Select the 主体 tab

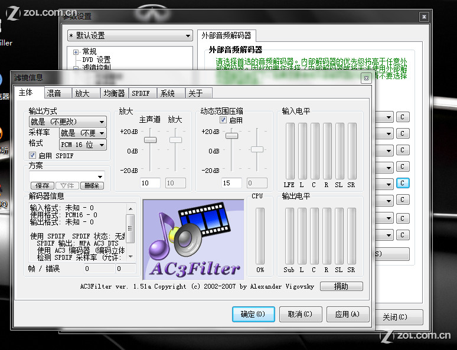pos(29,92)
